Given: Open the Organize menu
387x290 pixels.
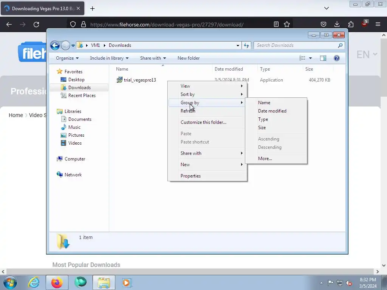Looking at the screenshot, I should pos(67,58).
